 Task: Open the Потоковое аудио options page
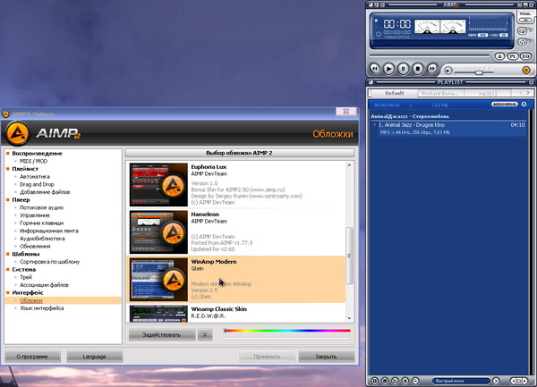pyautogui.click(x=41, y=207)
